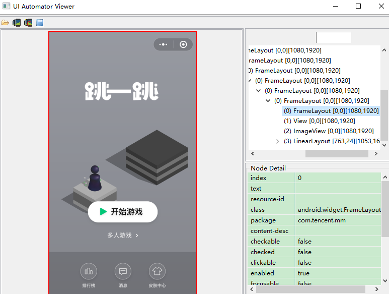Image resolution: width=389 pixels, height=294 pixels.
Task: Click the empty search box above tree
Action: point(334,37)
